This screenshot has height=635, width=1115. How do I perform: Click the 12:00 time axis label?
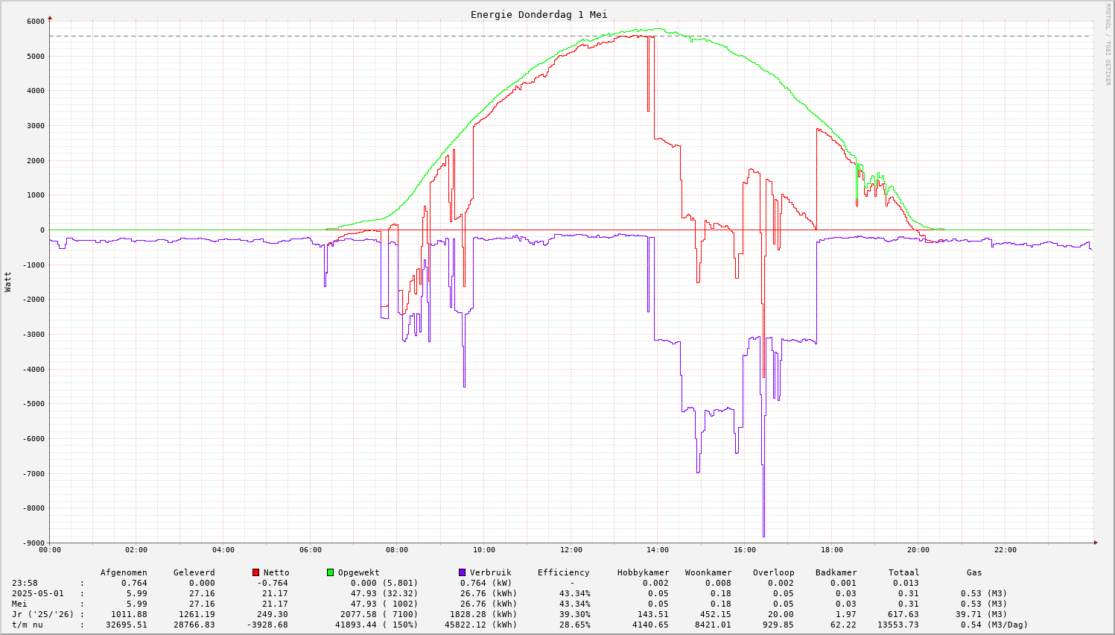pyautogui.click(x=571, y=550)
